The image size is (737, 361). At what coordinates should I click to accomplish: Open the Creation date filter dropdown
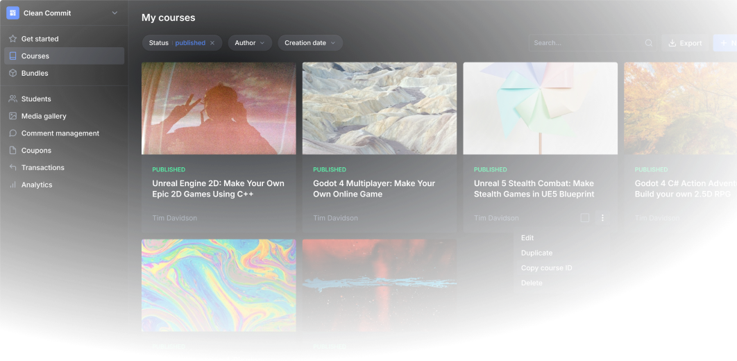coord(310,43)
